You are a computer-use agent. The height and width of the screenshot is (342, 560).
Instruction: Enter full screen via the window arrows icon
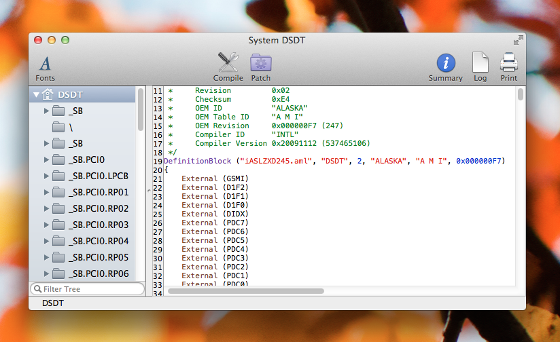pyautogui.click(x=519, y=40)
